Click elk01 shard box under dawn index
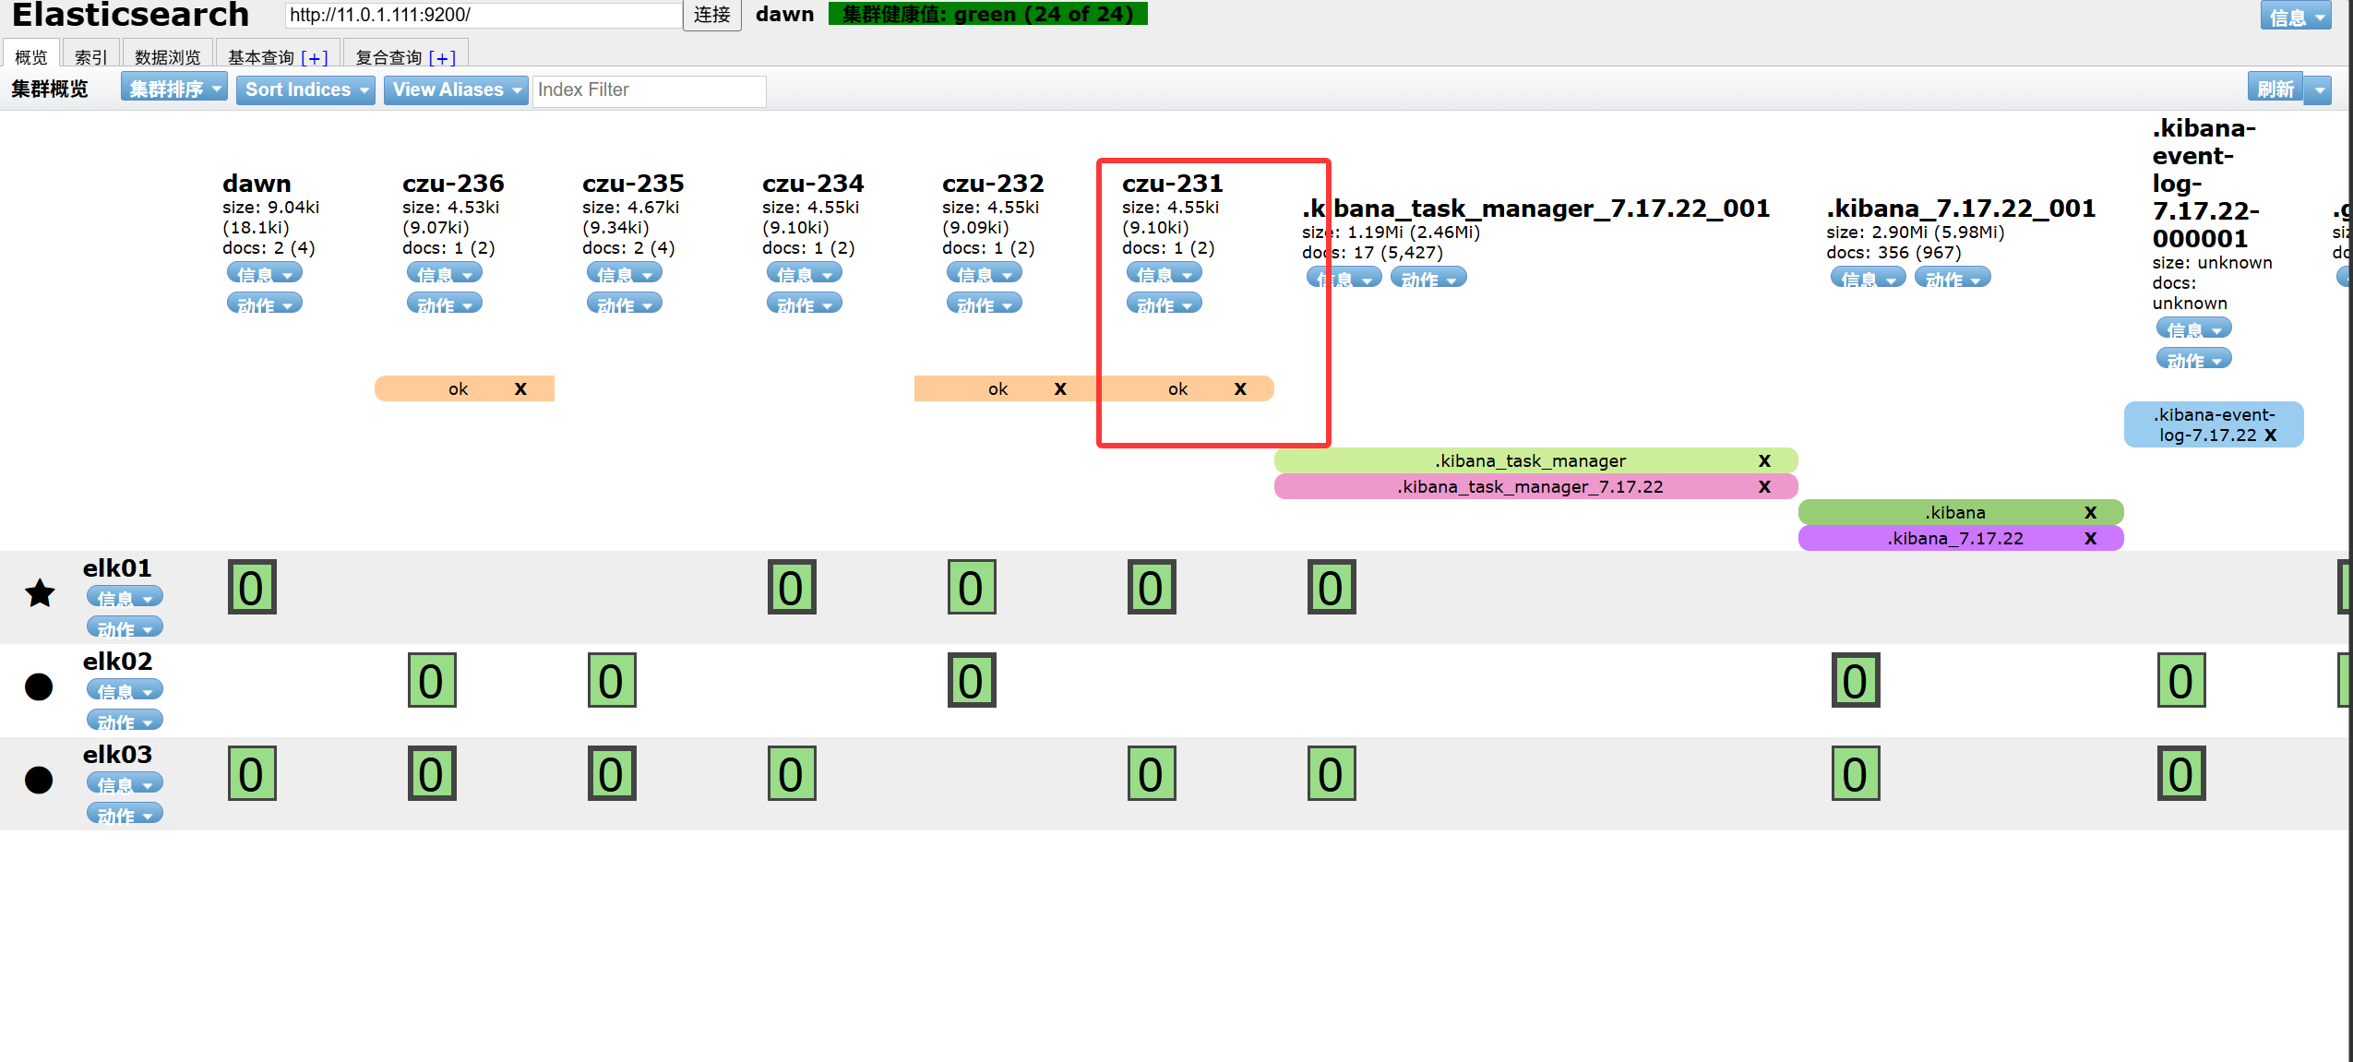The image size is (2353, 1062). [x=252, y=587]
